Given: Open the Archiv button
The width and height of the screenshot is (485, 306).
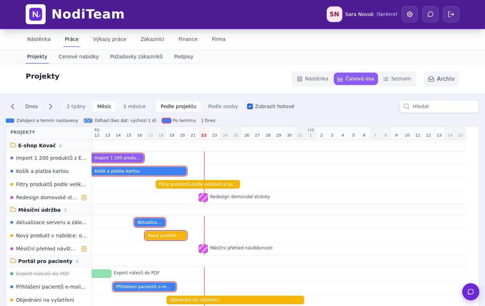Looking at the screenshot, I should click(441, 79).
